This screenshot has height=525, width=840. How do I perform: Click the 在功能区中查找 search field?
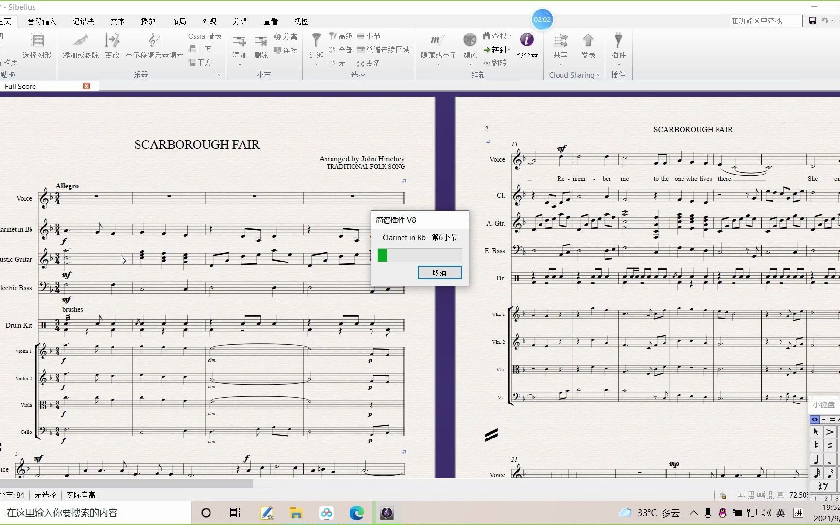point(766,21)
